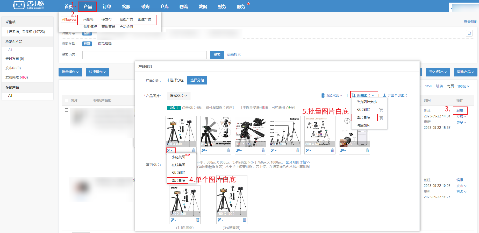
Task: Click the blue 搜索 button
Action: (217, 55)
